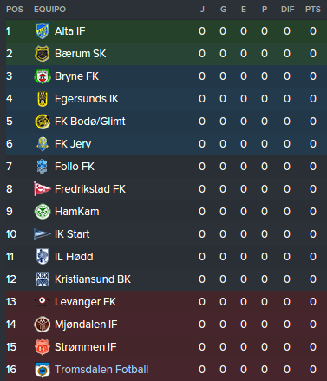Open the FK Bodø/Glimt badge
327x381 pixels.
click(43, 122)
